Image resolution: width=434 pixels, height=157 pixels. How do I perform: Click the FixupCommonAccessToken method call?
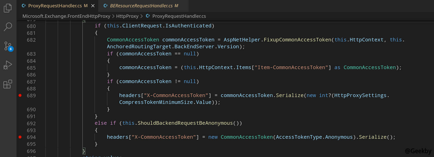[x=297, y=40]
